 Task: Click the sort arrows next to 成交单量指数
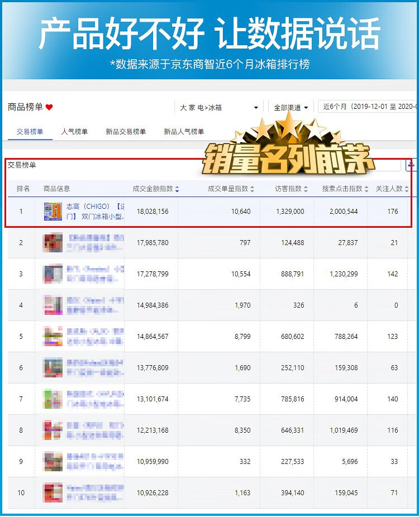pyautogui.click(x=252, y=189)
